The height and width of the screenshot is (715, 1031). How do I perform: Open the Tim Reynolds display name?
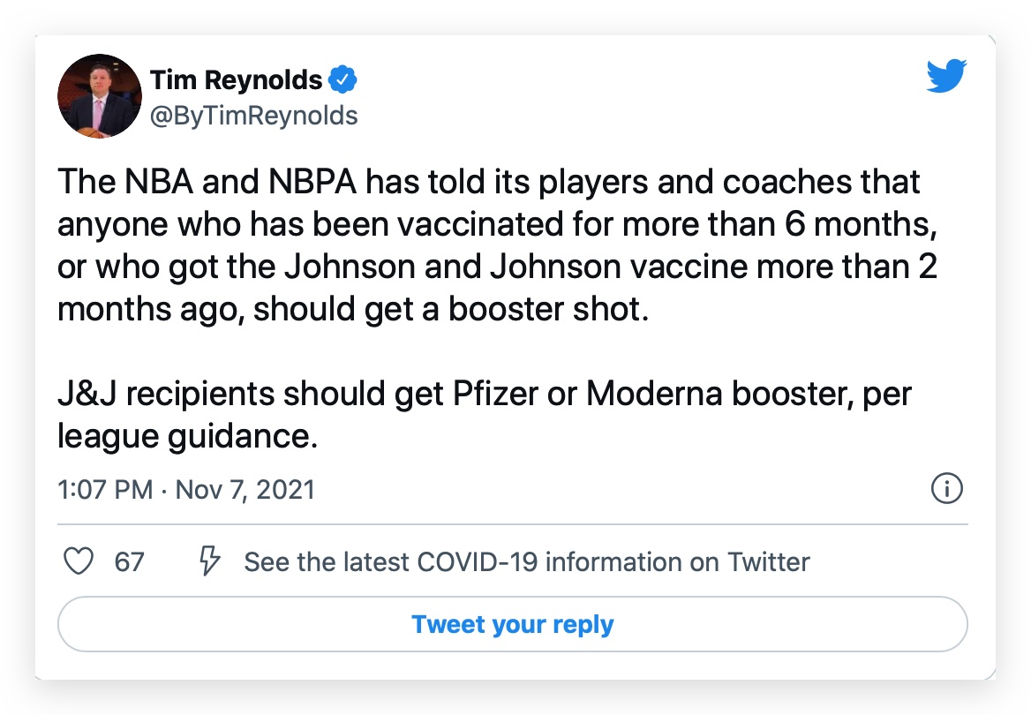click(x=236, y=79)
